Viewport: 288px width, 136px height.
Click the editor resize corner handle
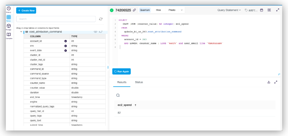point(279,74)
